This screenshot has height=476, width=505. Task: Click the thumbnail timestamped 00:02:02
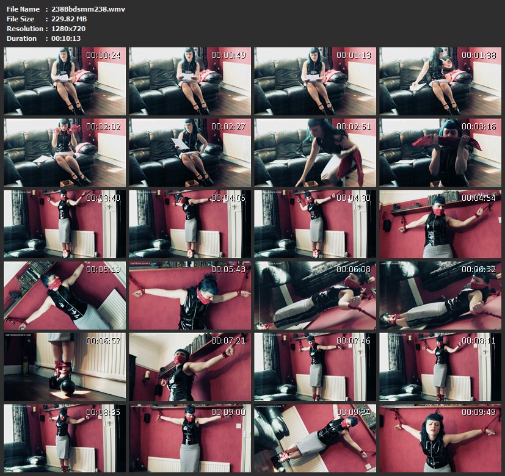click(x=65, y=153)
